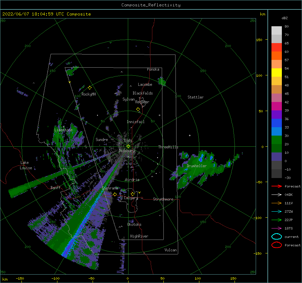Click the HighRiver label

tap(139, 236)
